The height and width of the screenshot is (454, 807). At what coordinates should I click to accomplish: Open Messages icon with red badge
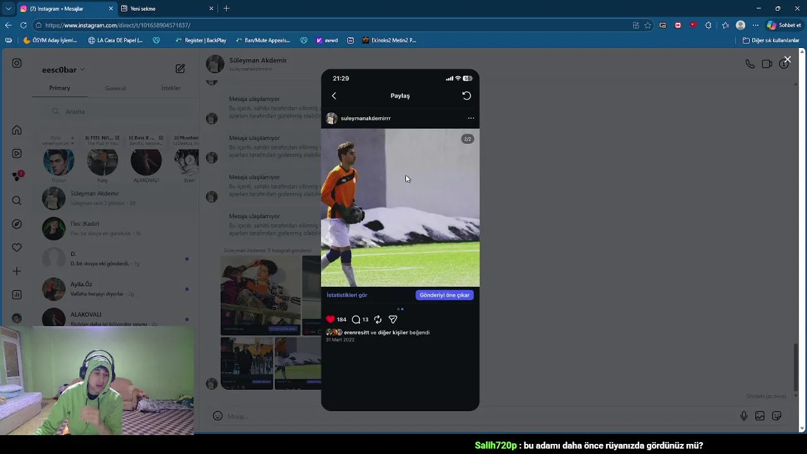(x=17, y=177)
